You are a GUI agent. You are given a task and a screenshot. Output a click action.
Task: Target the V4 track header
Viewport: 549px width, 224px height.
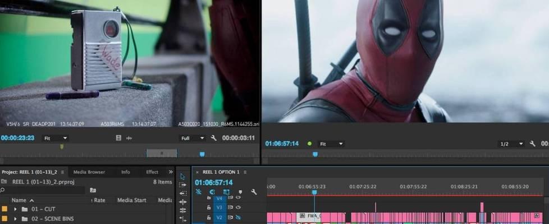219,198
